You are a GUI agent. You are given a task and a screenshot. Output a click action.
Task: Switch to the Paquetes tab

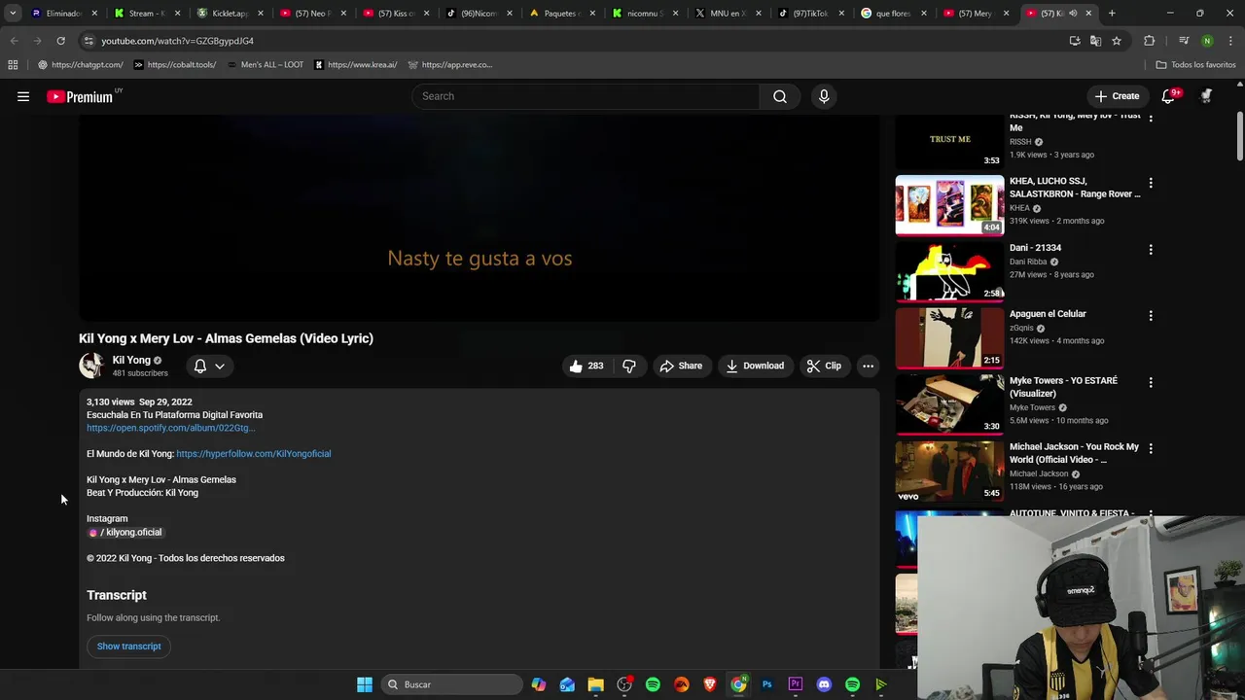click(x=562, y=14)
